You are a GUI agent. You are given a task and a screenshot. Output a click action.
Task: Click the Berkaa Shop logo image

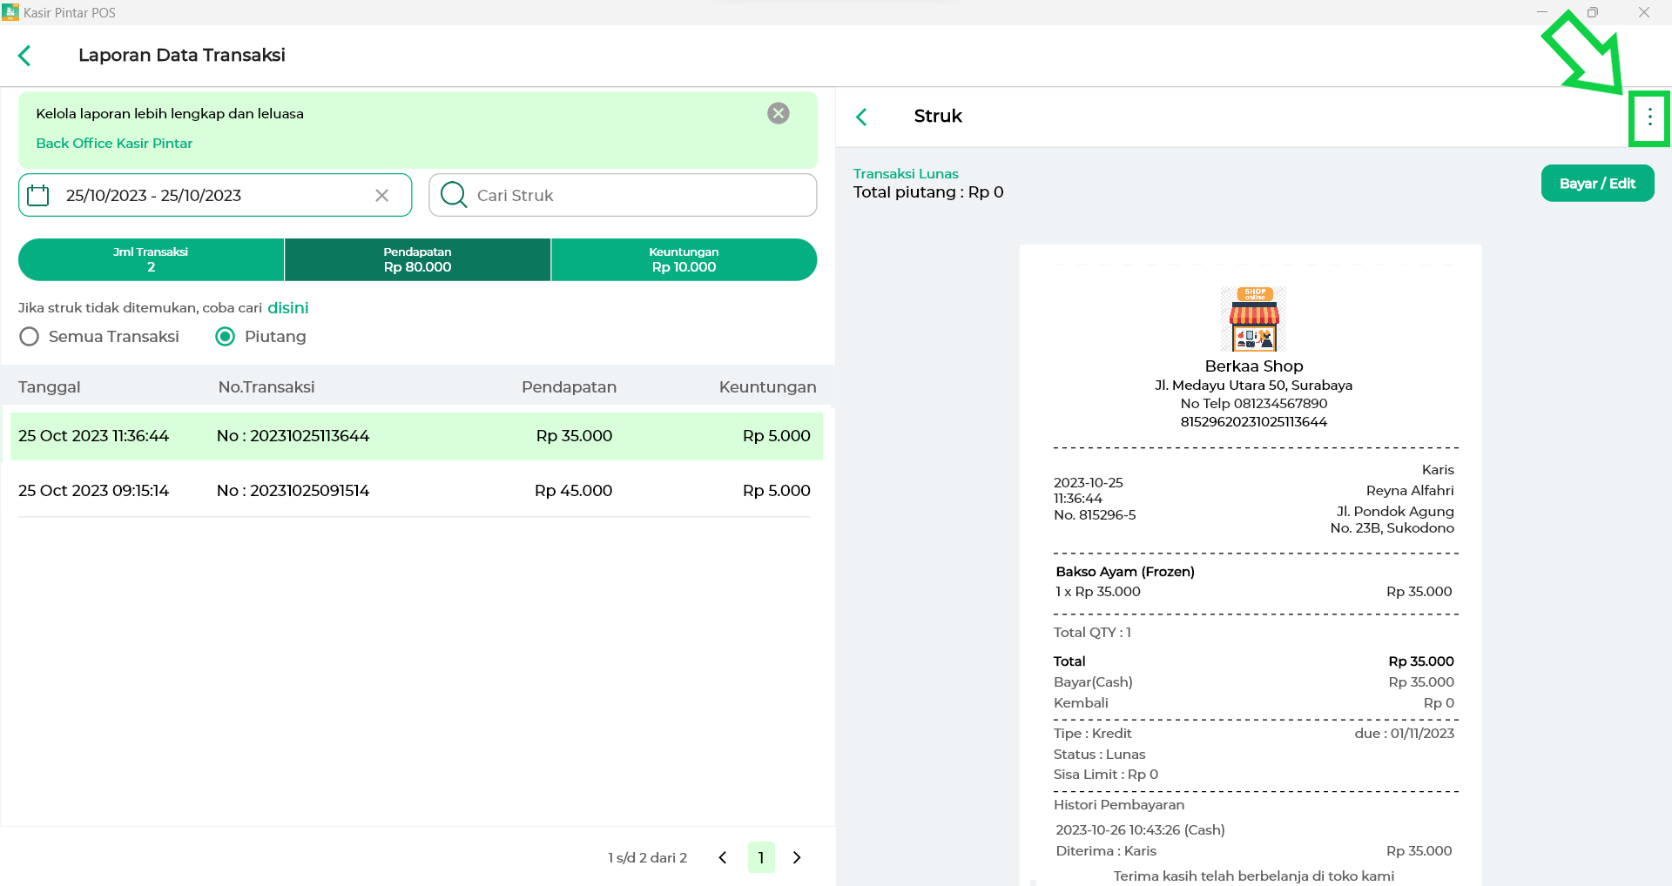tap(1253, 319)
